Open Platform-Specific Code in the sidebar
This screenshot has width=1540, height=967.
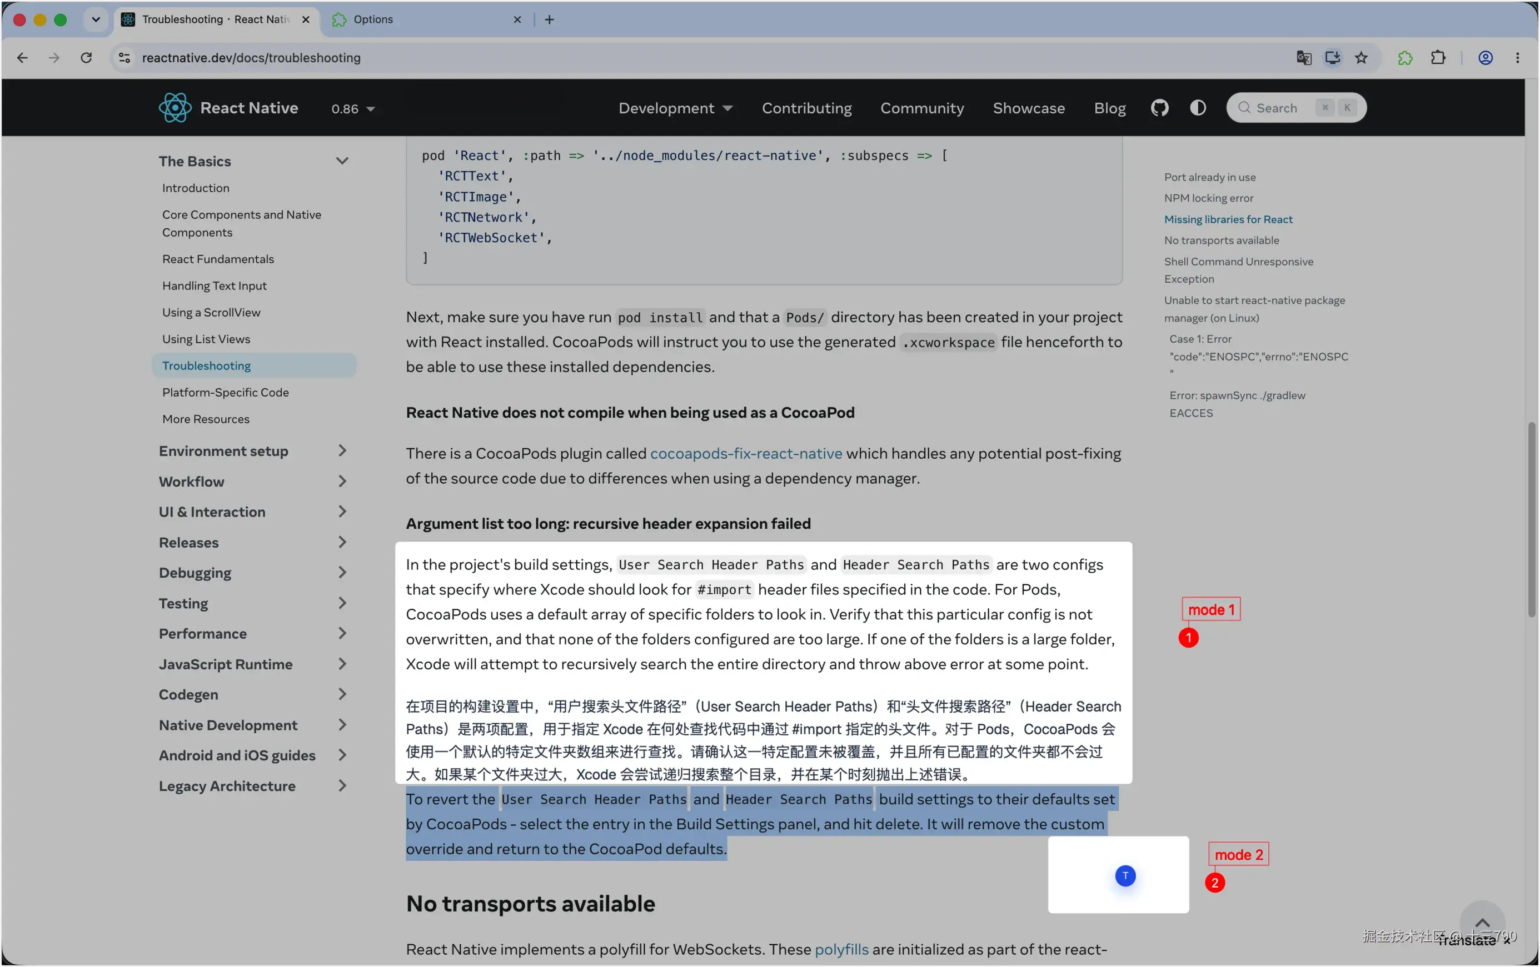click(225, 392)
